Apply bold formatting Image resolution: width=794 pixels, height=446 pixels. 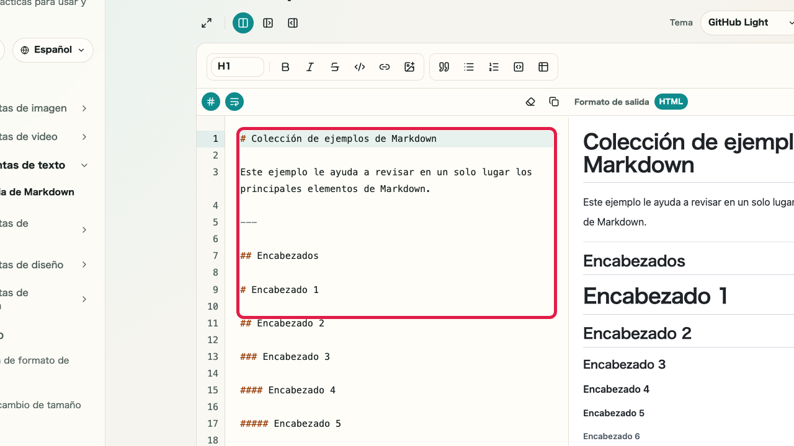point(285,67)
